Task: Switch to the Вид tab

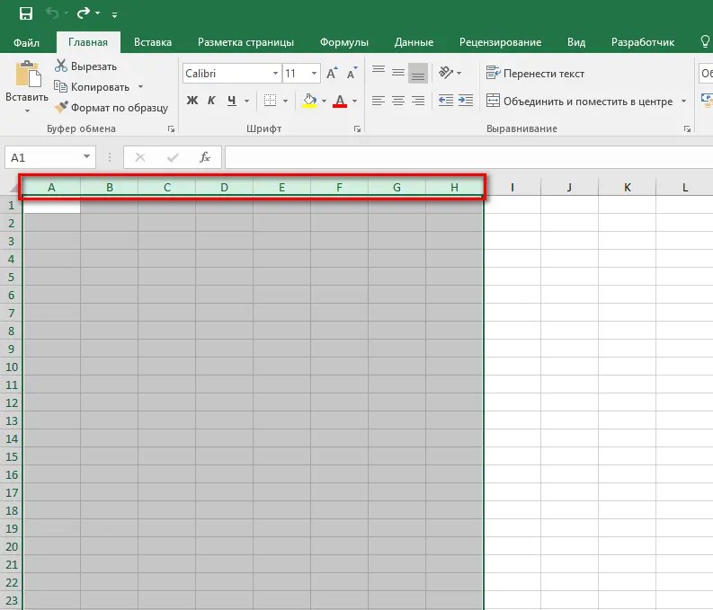Action: 576,42
